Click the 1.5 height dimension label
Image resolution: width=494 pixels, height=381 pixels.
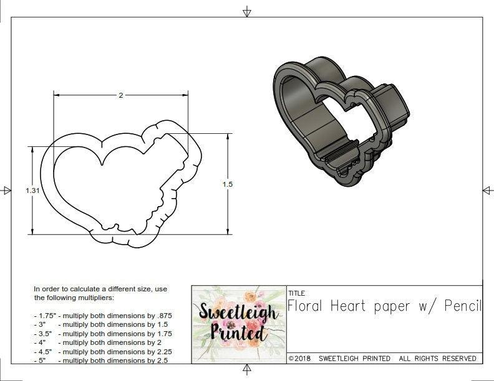(228, 184)
